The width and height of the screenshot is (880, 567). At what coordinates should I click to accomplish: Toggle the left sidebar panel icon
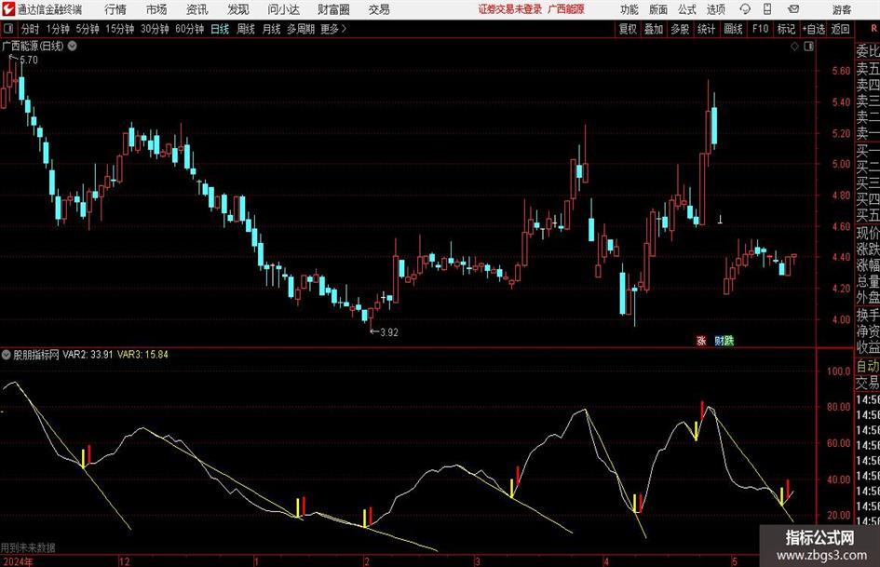click(x=8, y=29)
